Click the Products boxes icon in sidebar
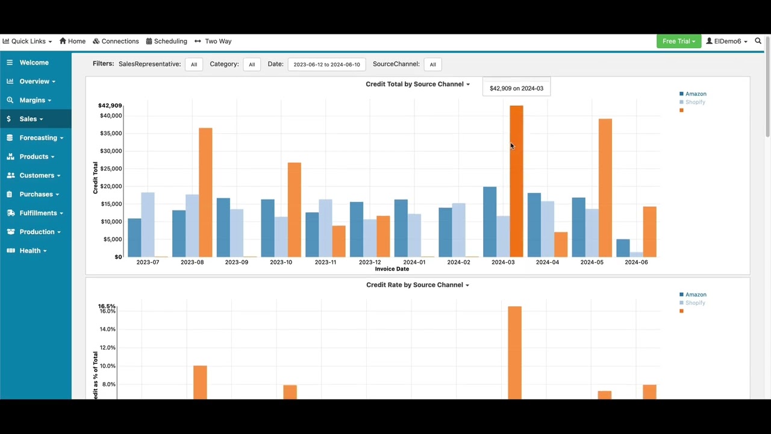Viewport: 771px width, 434px height. pyautogui.click(x=10, y=157)
